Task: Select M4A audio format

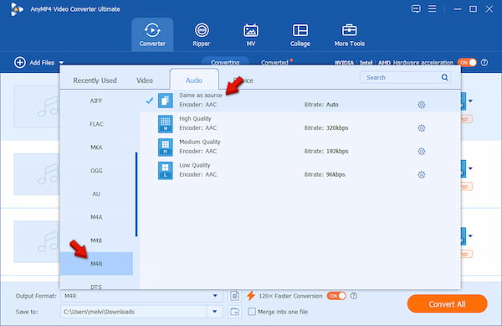Action: 96,217
